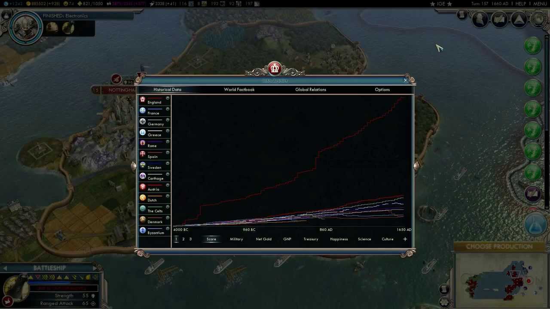Switch to World Factbook tab
Screen dimensions: 550x309
point(239,90)
